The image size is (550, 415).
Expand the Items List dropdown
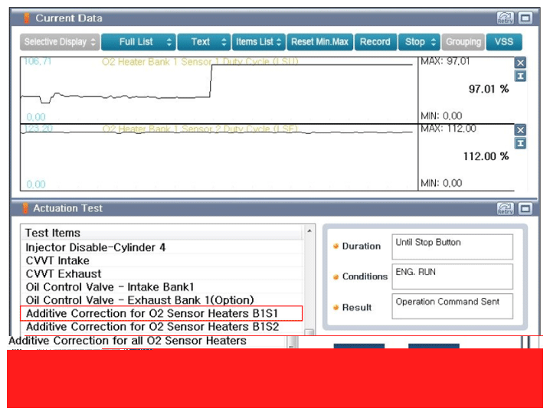tap(259, 42)
